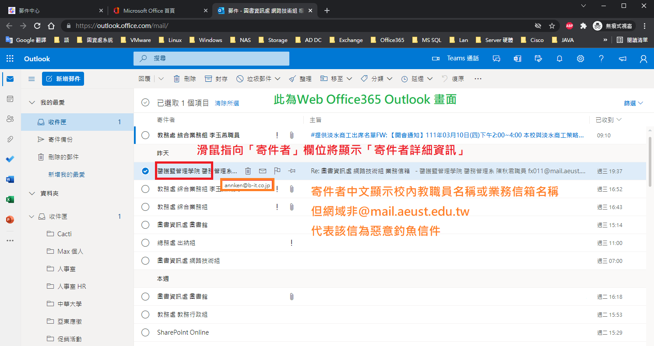Deselect the checked email from 醫護暨管理學院
This screenshot has width=654, height=346.
[x=145, y=171]
